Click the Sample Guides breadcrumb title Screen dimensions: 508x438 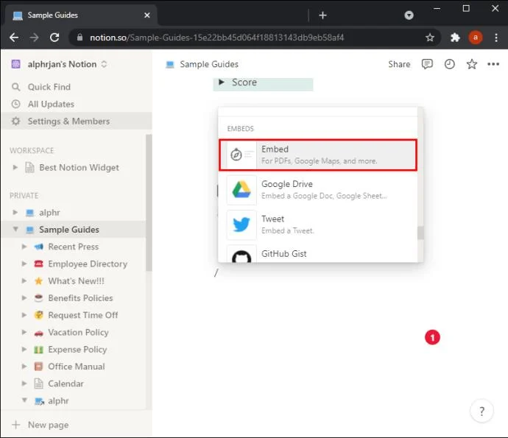coord(209,64)
